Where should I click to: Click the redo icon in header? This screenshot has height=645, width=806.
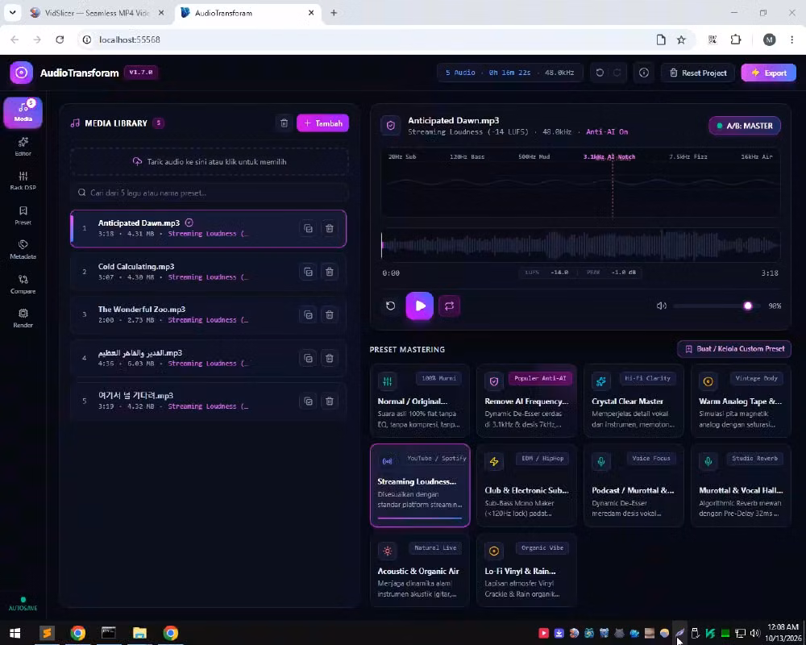(617, 73)
